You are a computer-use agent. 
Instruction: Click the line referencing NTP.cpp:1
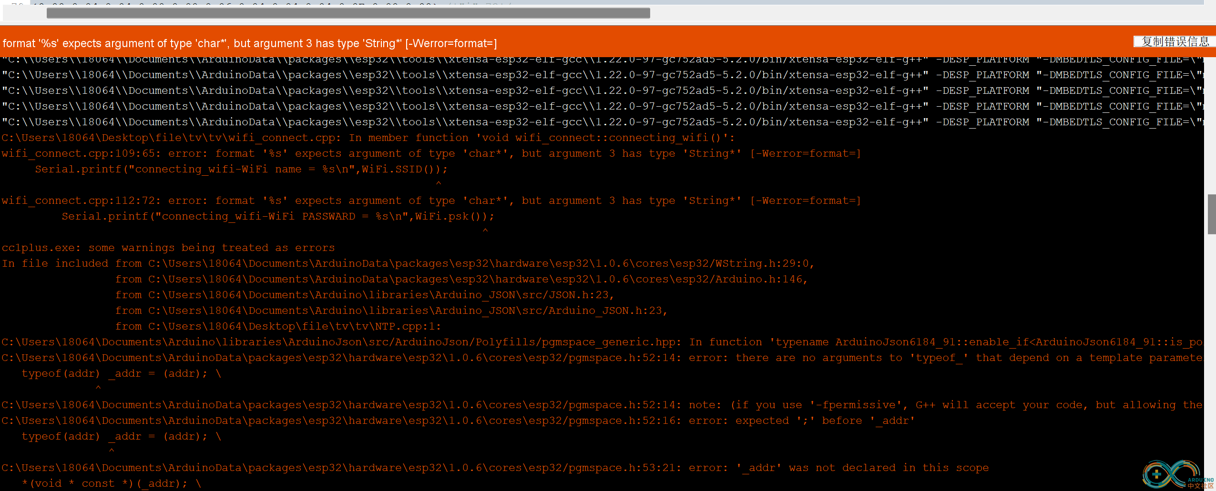click(278, 326)
